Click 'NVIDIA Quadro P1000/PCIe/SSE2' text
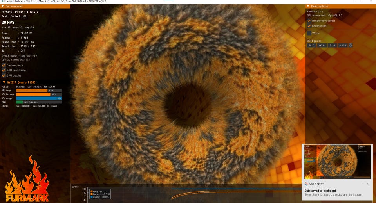 19,56
